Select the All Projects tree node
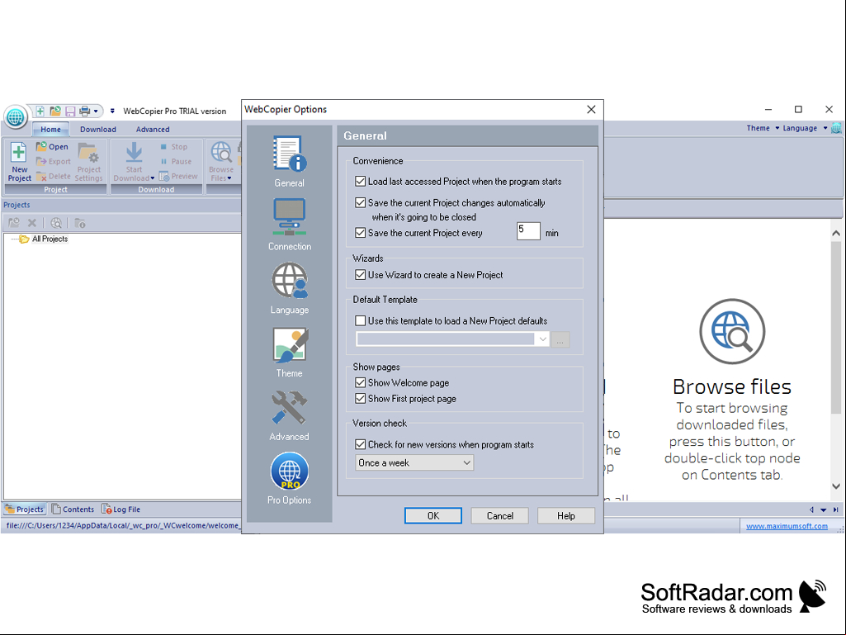846x635 pixels. coord(50,239)
